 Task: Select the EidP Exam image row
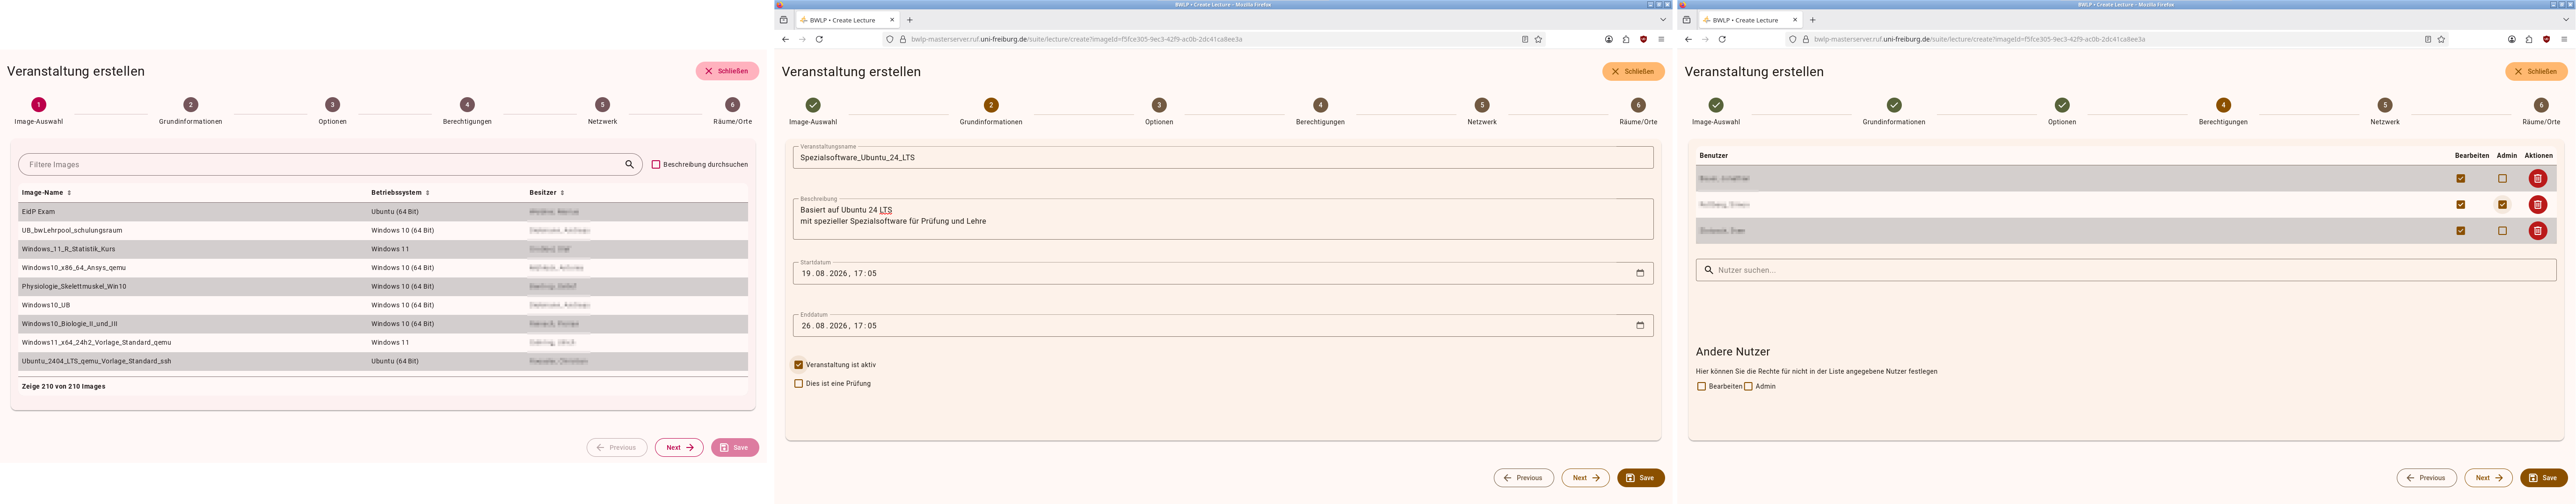[383, 212]
